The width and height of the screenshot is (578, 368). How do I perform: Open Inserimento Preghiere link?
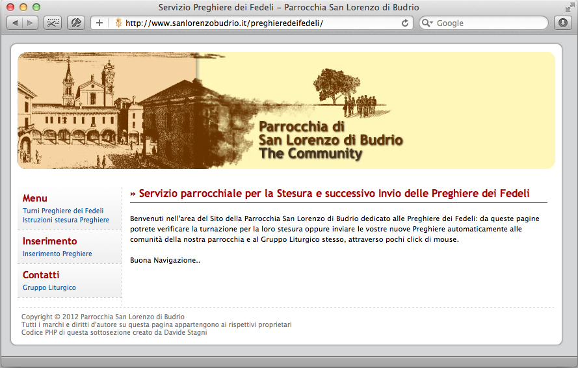[57, 254]
